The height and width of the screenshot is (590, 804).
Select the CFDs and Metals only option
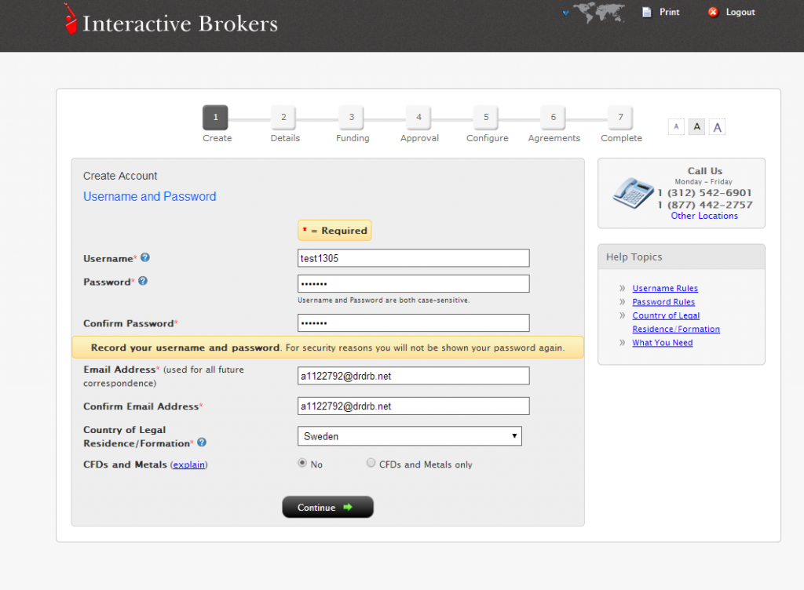click(x=371, y=463)
